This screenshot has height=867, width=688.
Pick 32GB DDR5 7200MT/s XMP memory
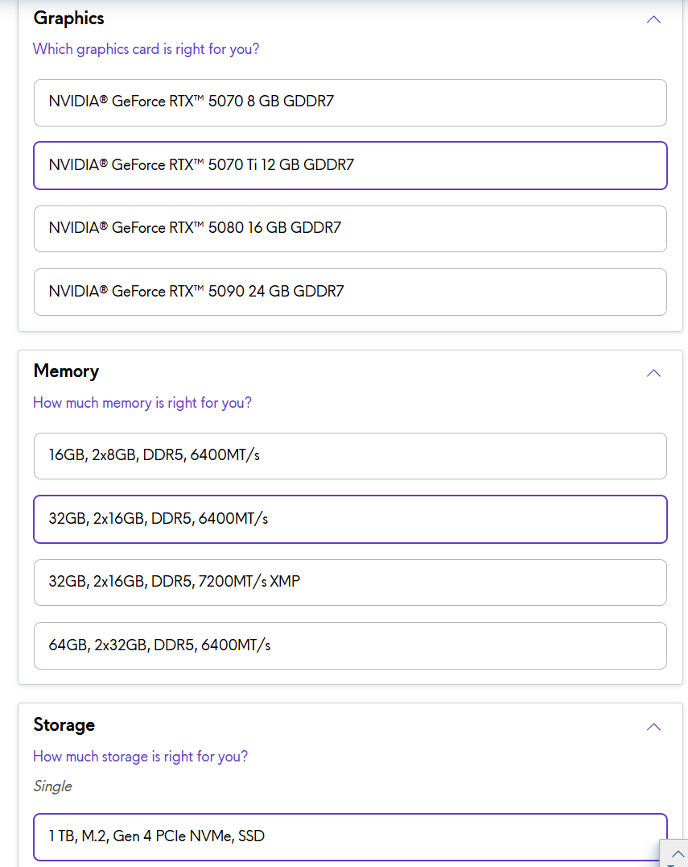(x=350, y=583)
